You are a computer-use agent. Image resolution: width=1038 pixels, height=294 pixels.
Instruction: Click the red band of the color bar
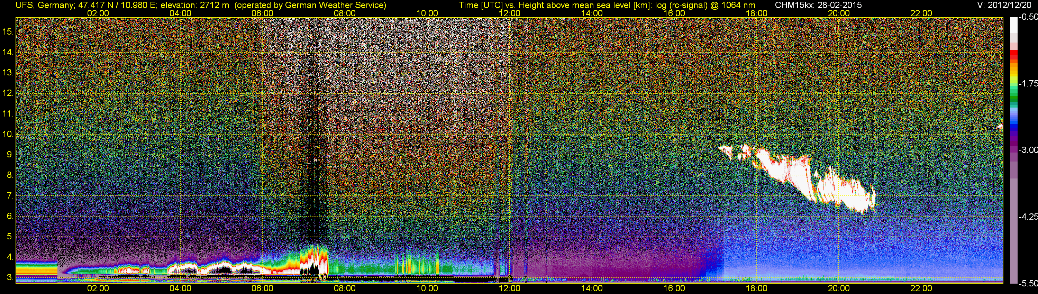click(x=1013, y=54)
